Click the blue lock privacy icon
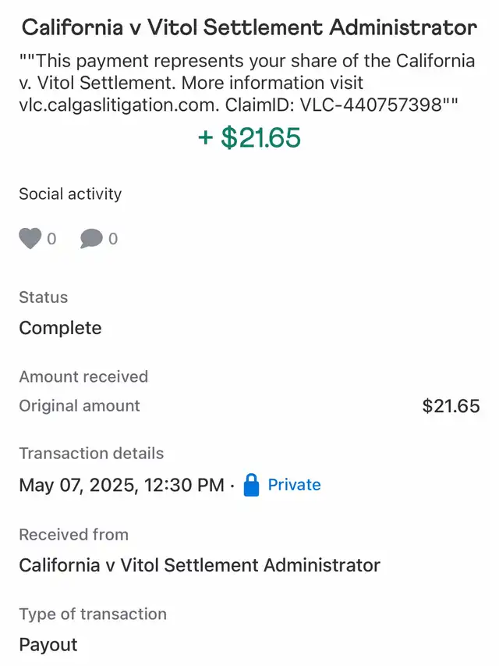499x666 pixels. coord(251,485)
